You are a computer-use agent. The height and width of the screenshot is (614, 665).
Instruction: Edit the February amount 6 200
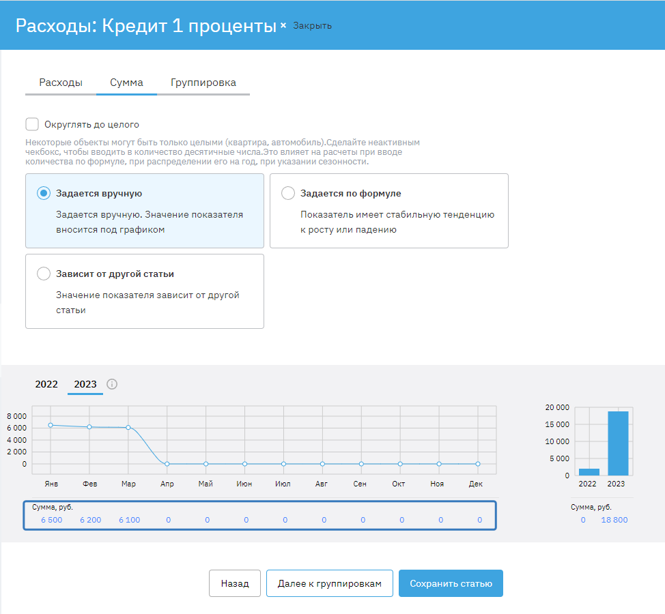[x=91, y=520]
